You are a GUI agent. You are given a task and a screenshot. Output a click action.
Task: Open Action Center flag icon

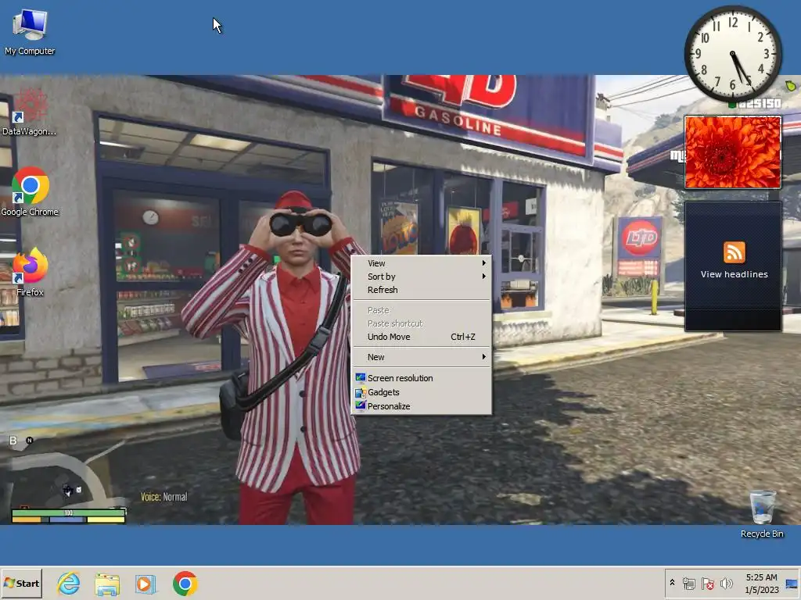click(x=707, y=584)
